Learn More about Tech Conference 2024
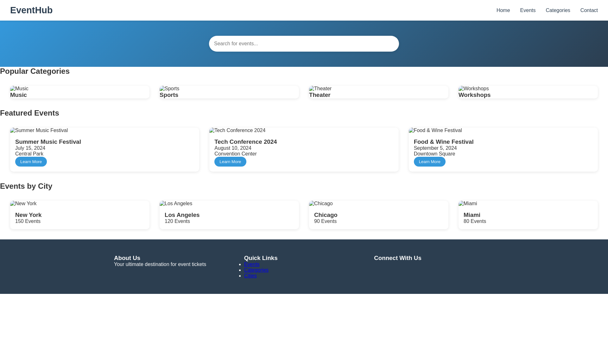This screenshot has height=342, width=608. coord(230,162)
